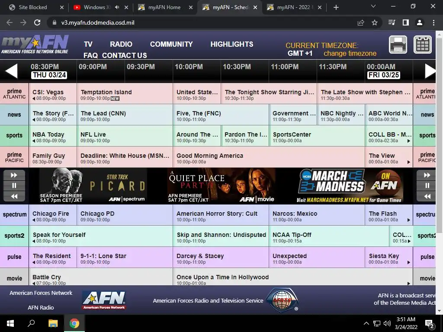The image size is (443, 332).
Task: Fast-forward the right banner carousel control
Action: tap(427, 175)
